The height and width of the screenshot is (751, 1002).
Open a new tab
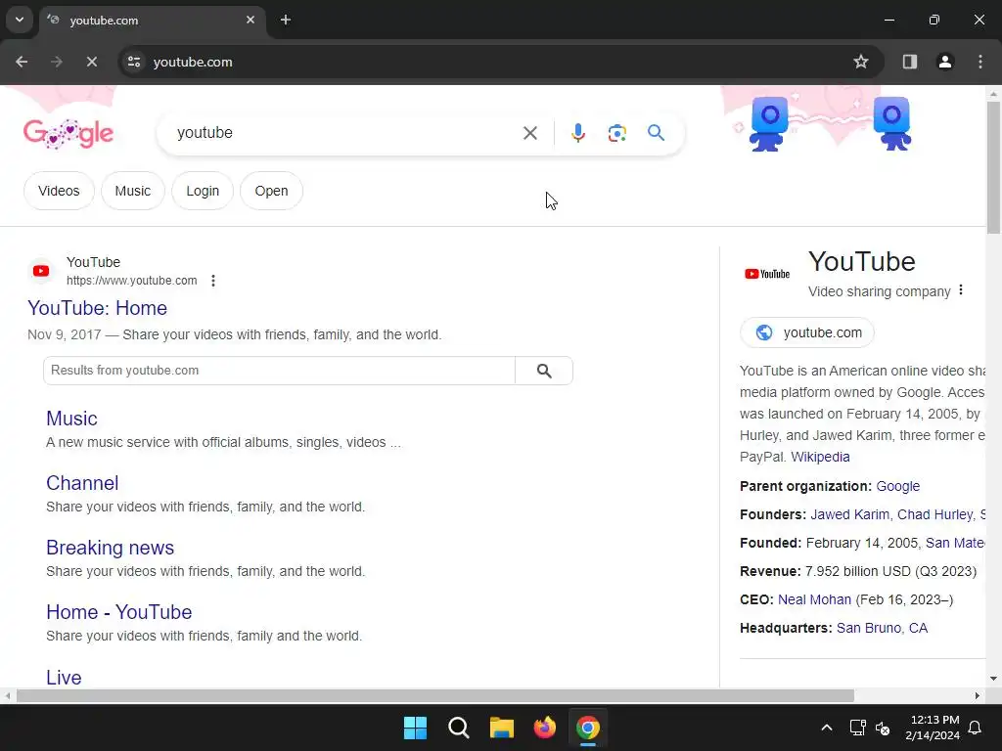click(x=286, y=20)
